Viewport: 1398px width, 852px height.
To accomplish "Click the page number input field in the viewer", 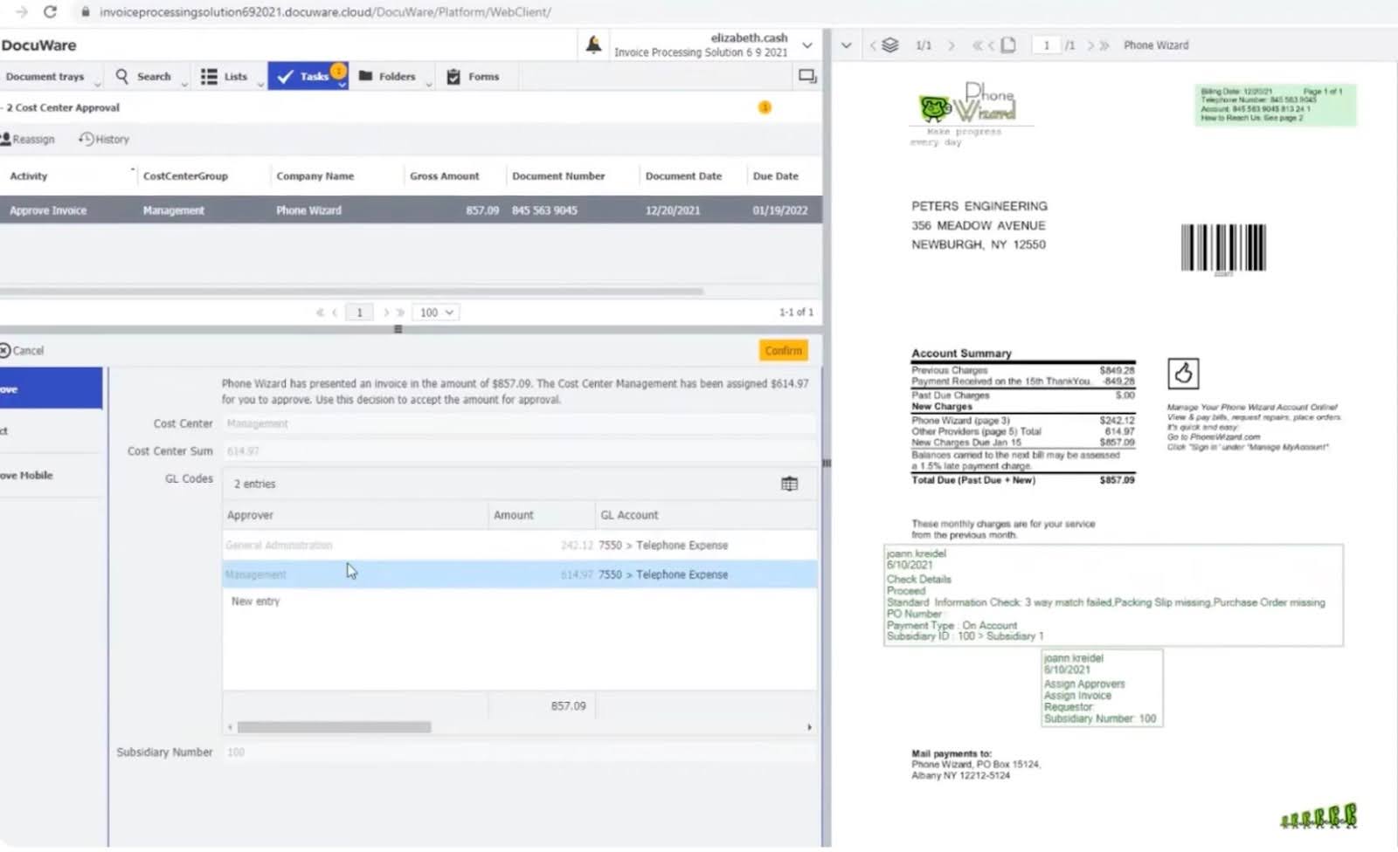I will pyautogui.click(x=1046, y=45).
